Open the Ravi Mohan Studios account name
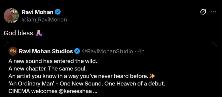Screen dimensions: 222x97 click(x=46, y=51)
